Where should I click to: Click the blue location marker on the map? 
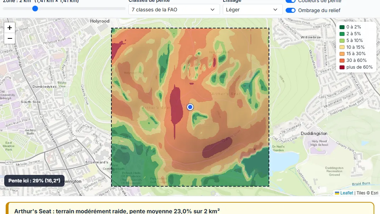(190, 107)
